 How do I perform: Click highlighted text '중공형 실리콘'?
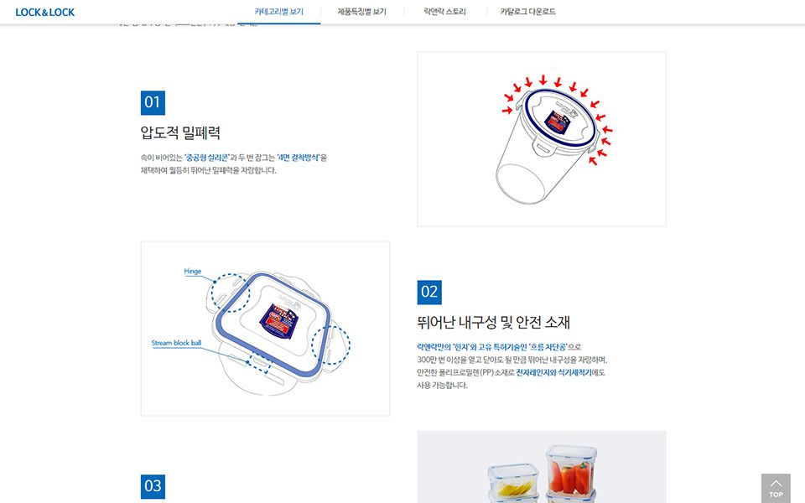click(x=206, y=158)
